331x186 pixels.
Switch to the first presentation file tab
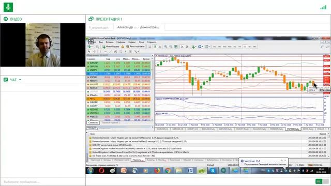point(99,27)
